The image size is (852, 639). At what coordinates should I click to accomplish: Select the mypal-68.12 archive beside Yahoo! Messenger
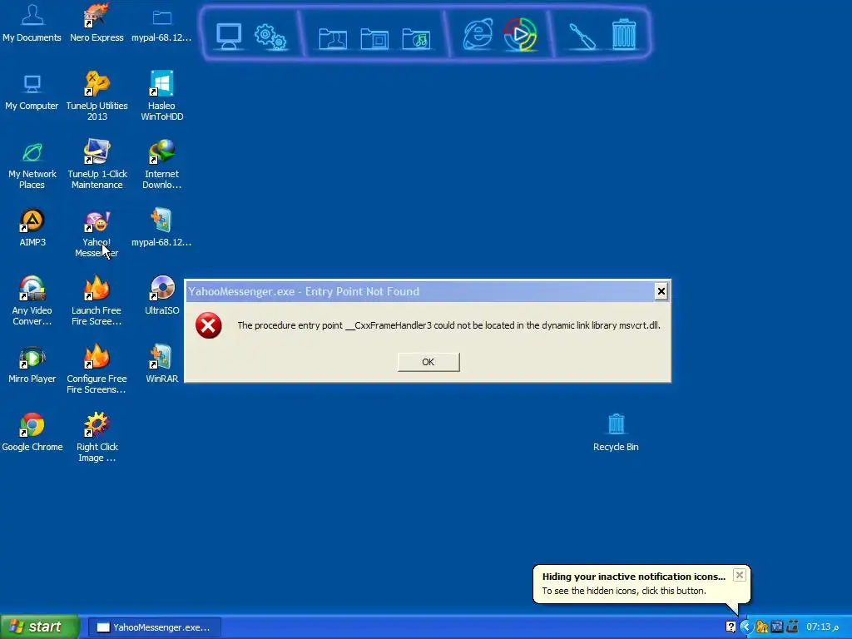pyautogui.click(x=161, y=228)
